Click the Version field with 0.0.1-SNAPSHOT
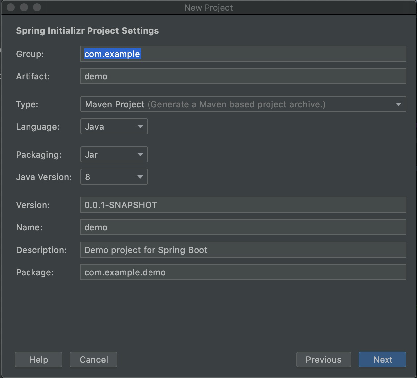The image size is (417, 378). 243,205
